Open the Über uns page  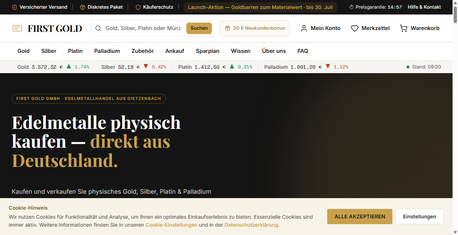[274, 51]
